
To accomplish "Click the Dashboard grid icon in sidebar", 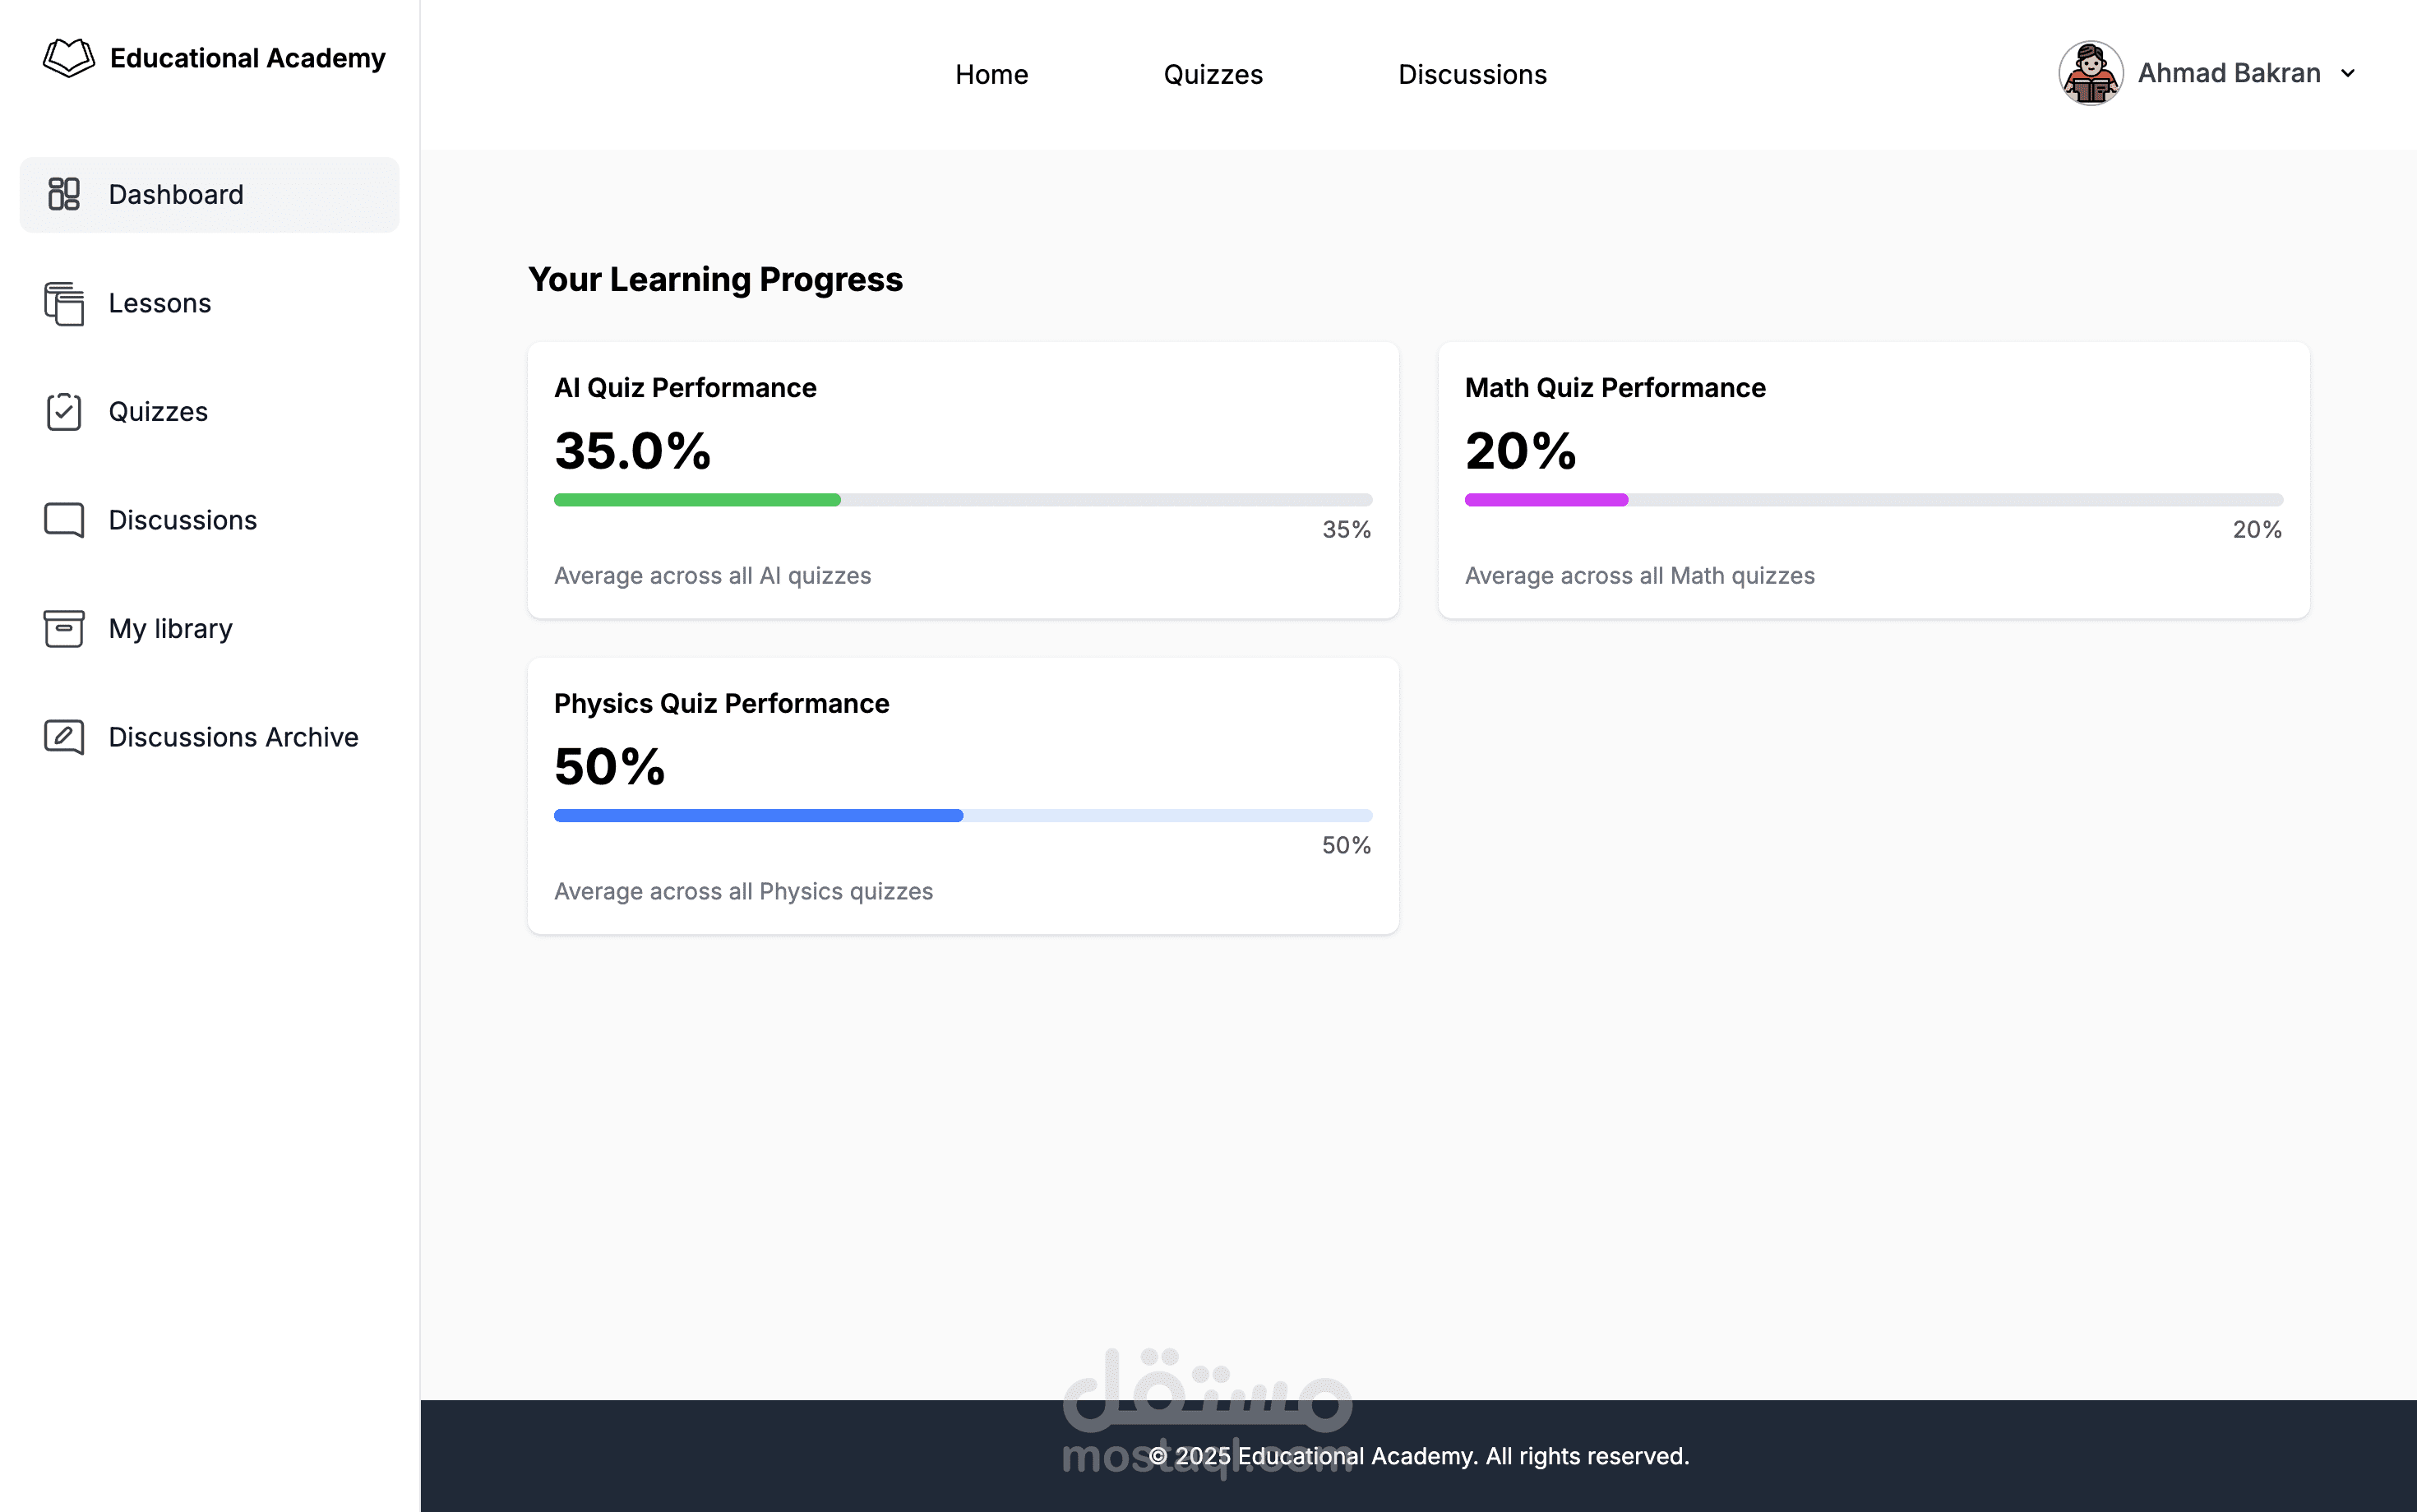I will click(64, 194).
